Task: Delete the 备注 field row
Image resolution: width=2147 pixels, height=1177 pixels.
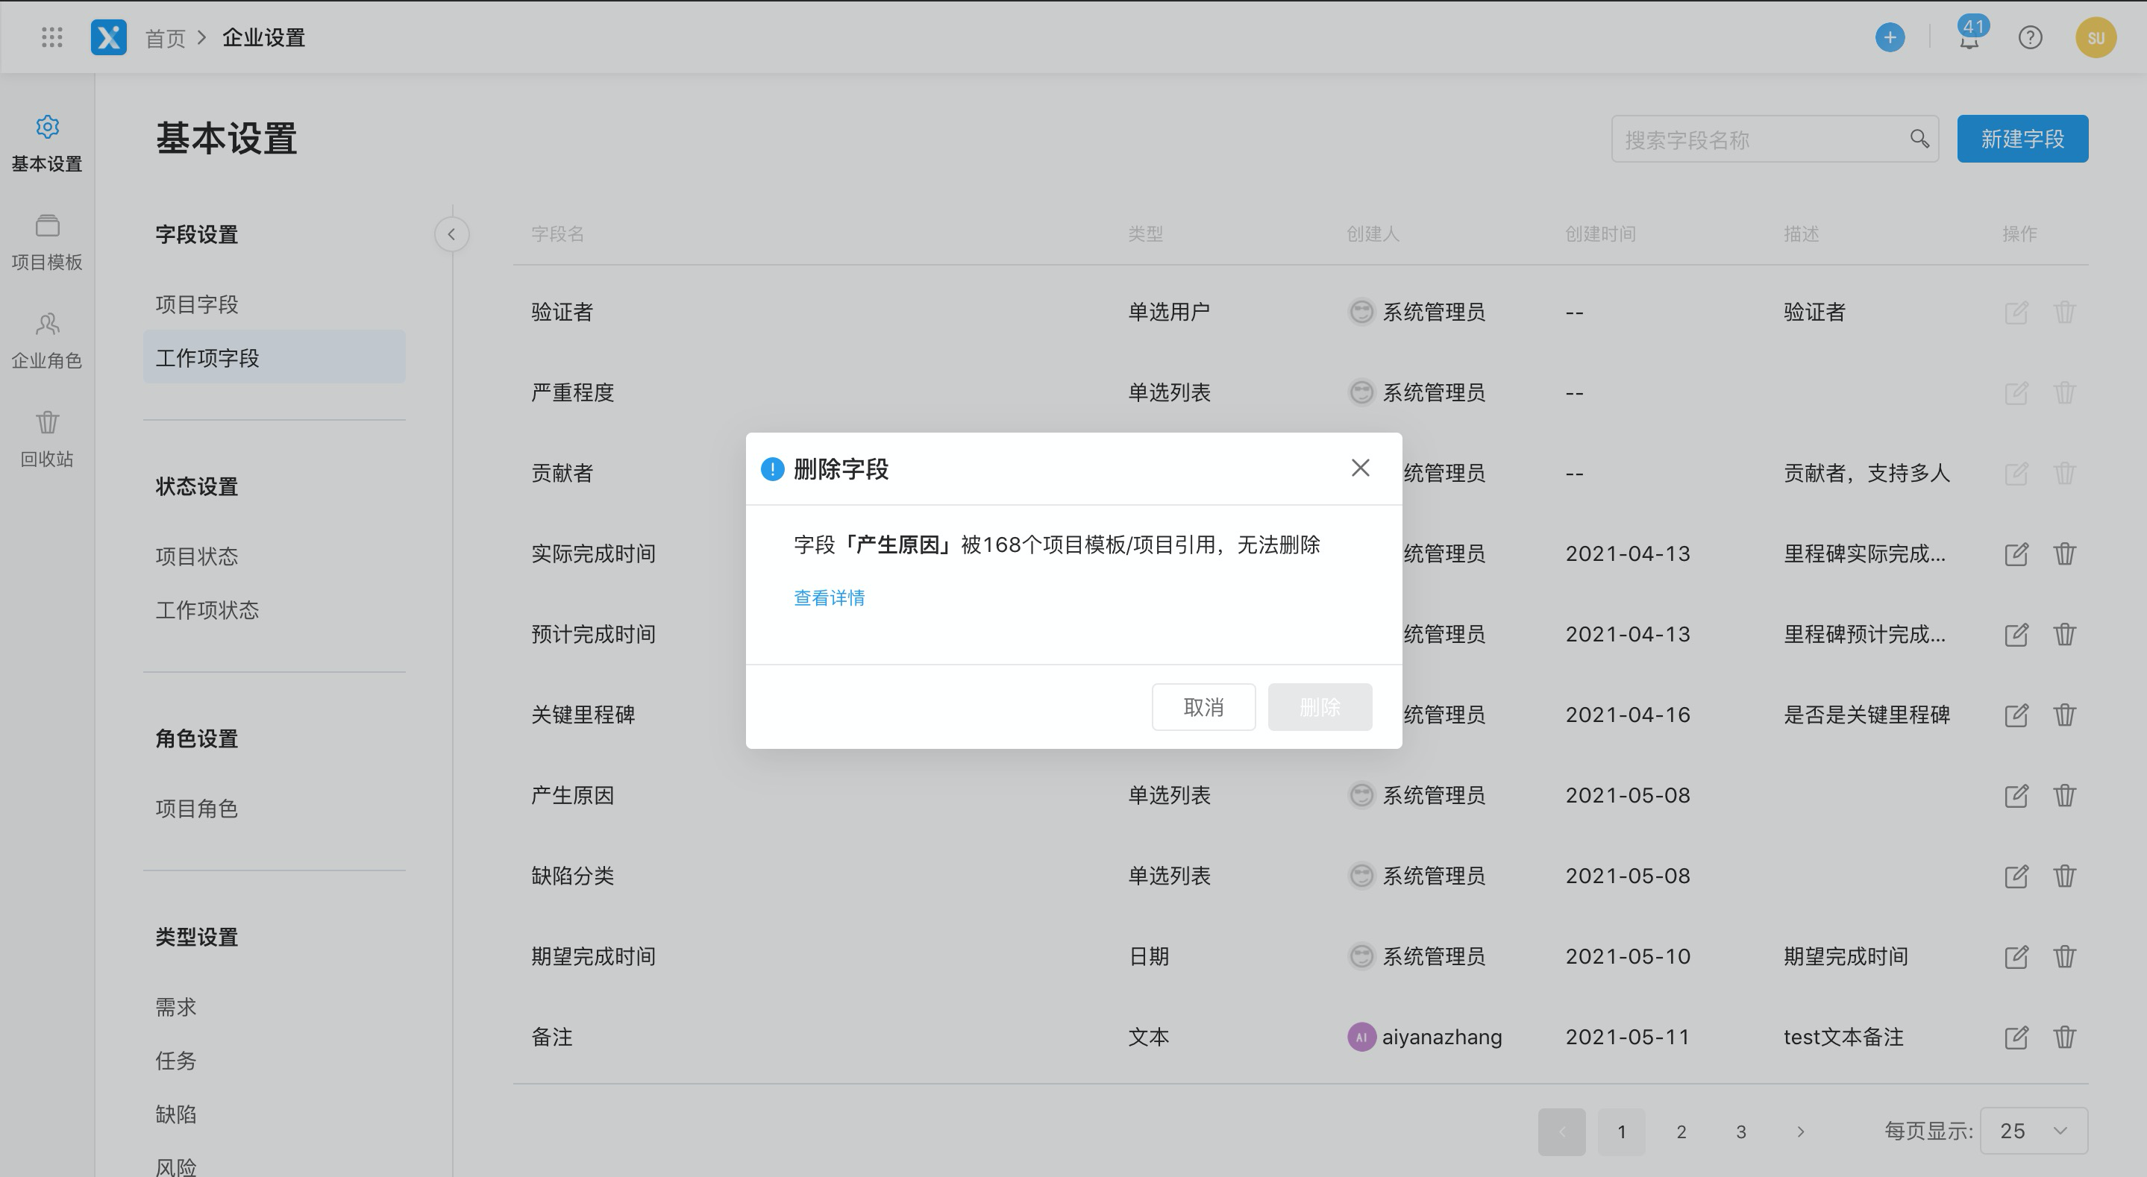Action: tap(2064, 1037)
